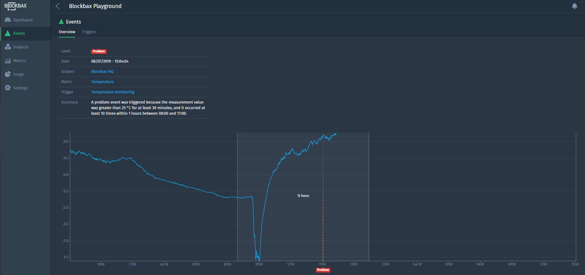
Task: Click the Dashboard gauge icon
Action: (8, 20)
